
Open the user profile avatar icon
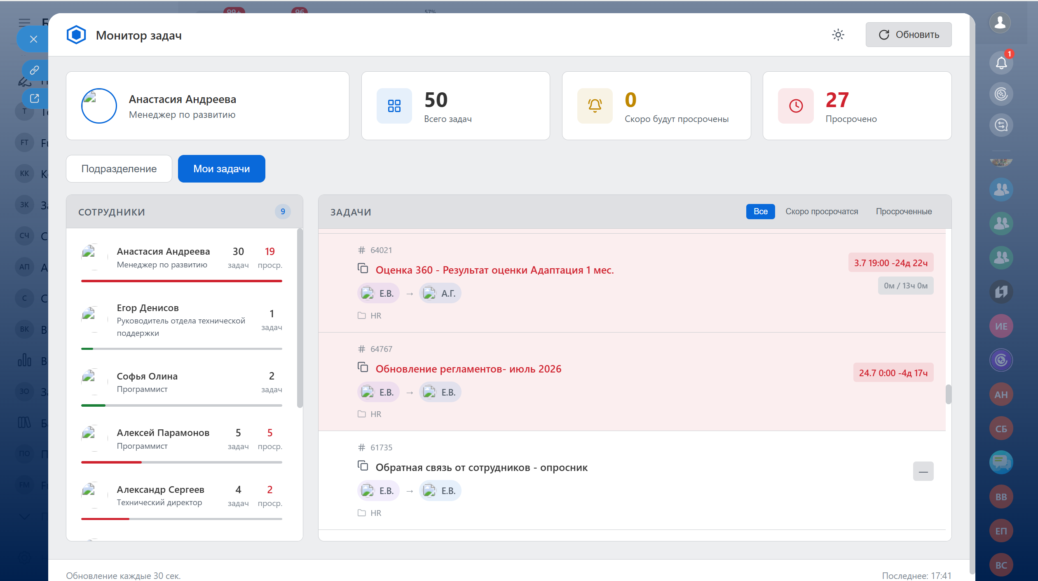pyautogui.click(x=1000, y=23)
